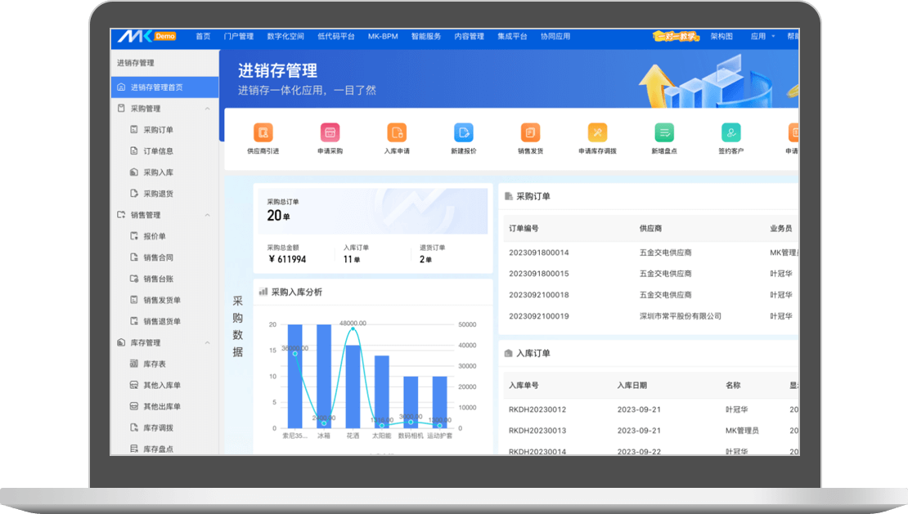
Task: Open the 应用 dropdown in top bar
Action: [x=762, y=37]
